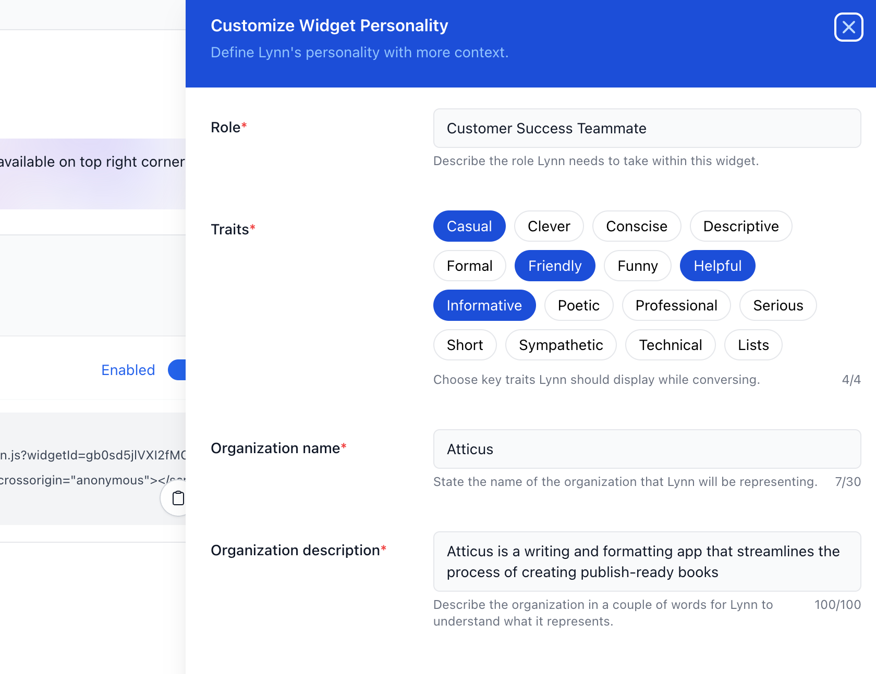Click the Role input field
The image size is (876, 674).
pos(647,128)
